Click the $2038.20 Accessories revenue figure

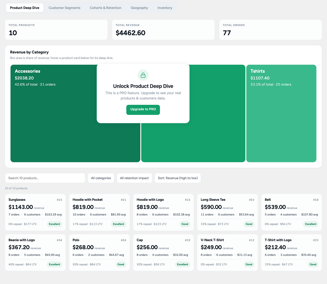pyautogui.click(x=24, y=78)
